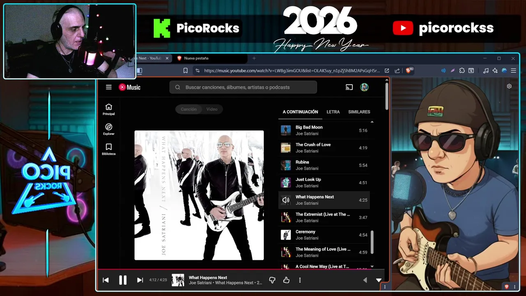
Task: Click the queue list scrollbar thumb
Action: [372, 242]
